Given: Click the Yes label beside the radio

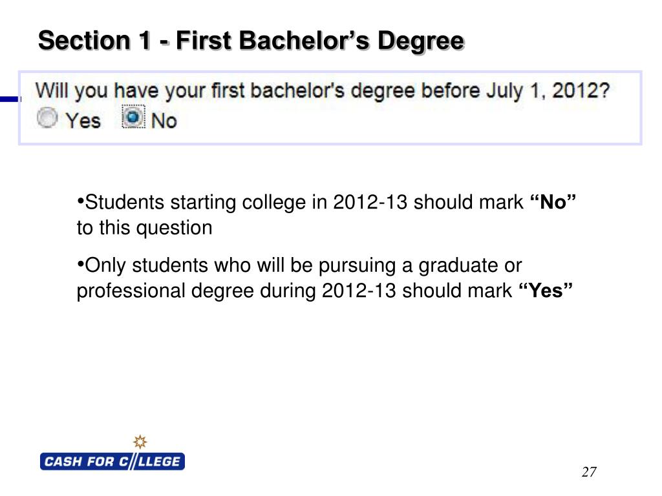Looking at the screenshot, I should point(83,121).
